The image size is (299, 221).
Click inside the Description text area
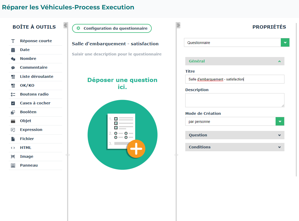click(x=234, y=100)
